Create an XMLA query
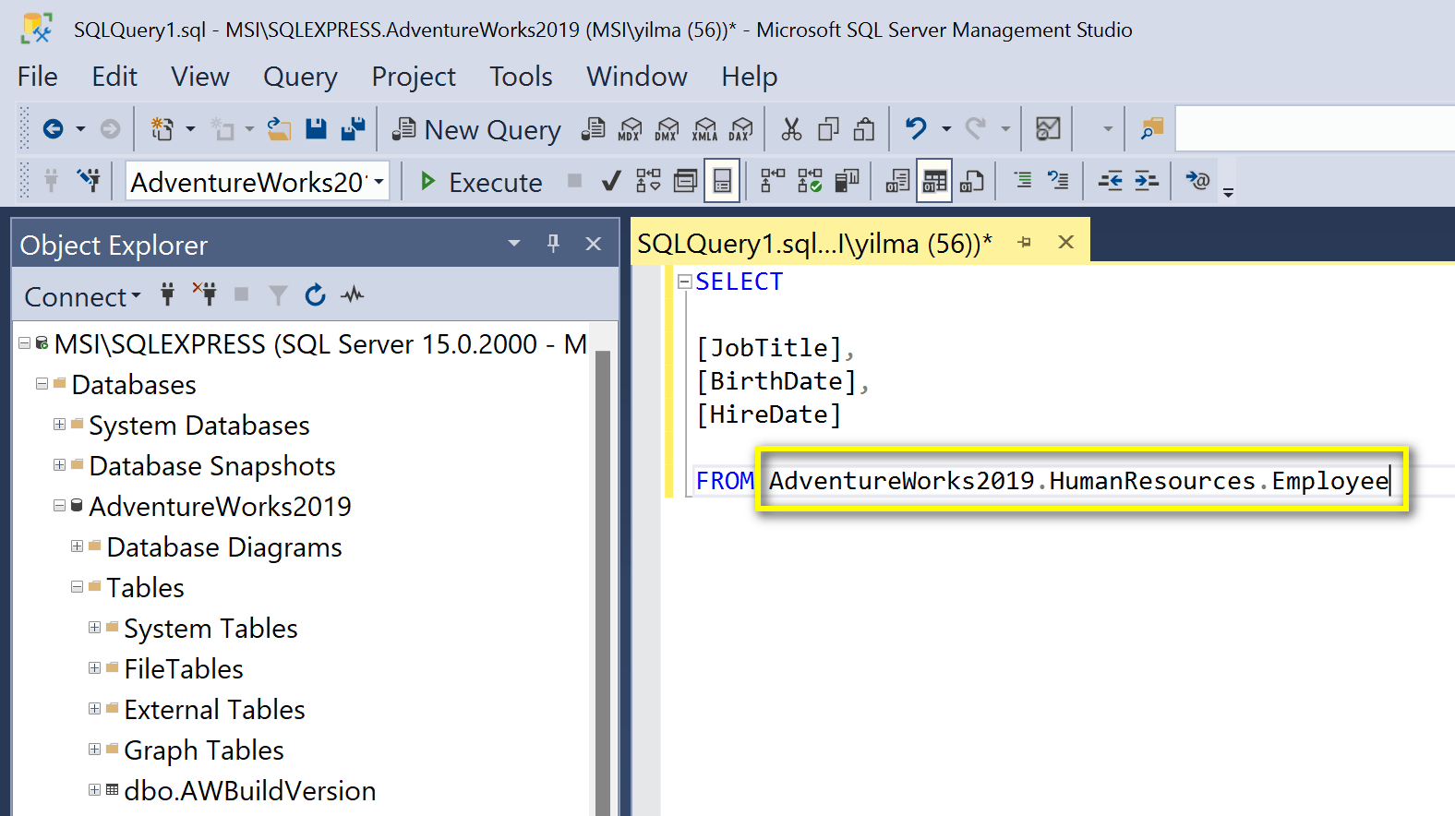This screenshot has width=1455, height=816. pyautogui.click(x=704, y=129)
